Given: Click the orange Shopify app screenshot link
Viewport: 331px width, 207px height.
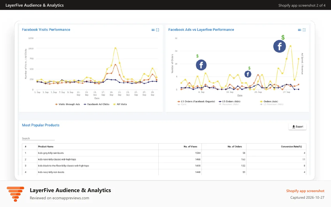Looking at the screenshot, I should tap(305, 191).
